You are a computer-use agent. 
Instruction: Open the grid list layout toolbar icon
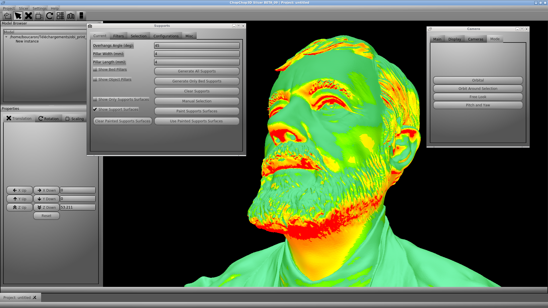pyautogui.click(x=60, y=16)
